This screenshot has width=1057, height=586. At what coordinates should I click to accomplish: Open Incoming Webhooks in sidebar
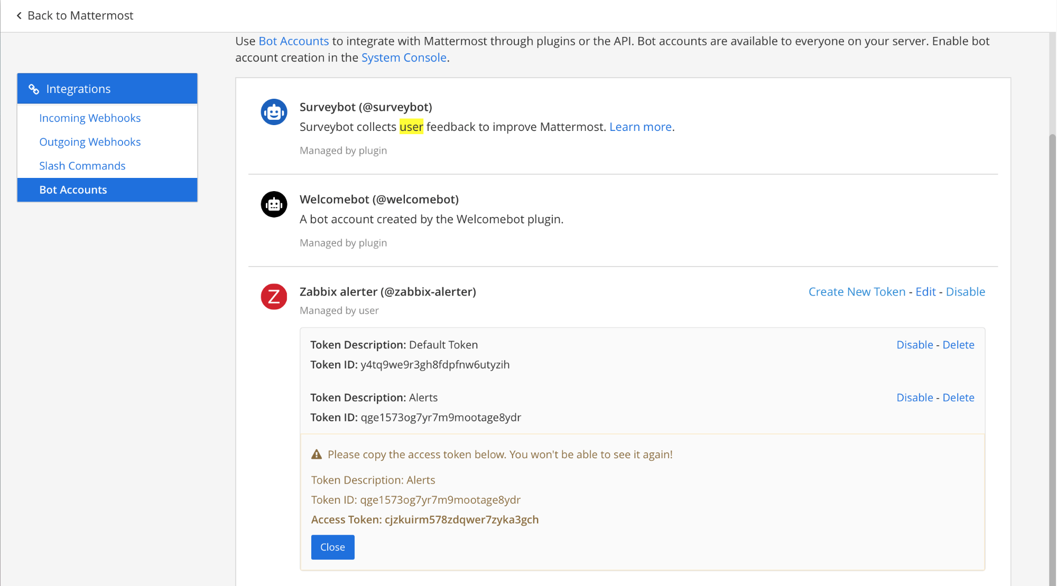coord(90,118)
